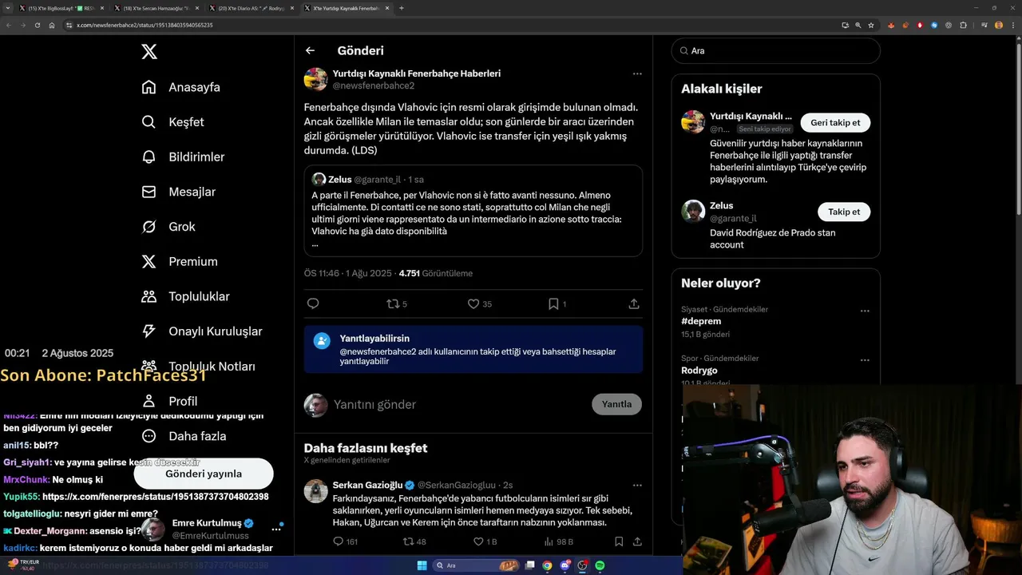Reply to Serkan Gazioğlu post with 161 replies
This screenshot has width=1022, height=575.
pyautogui.click(x=345, y=541)
